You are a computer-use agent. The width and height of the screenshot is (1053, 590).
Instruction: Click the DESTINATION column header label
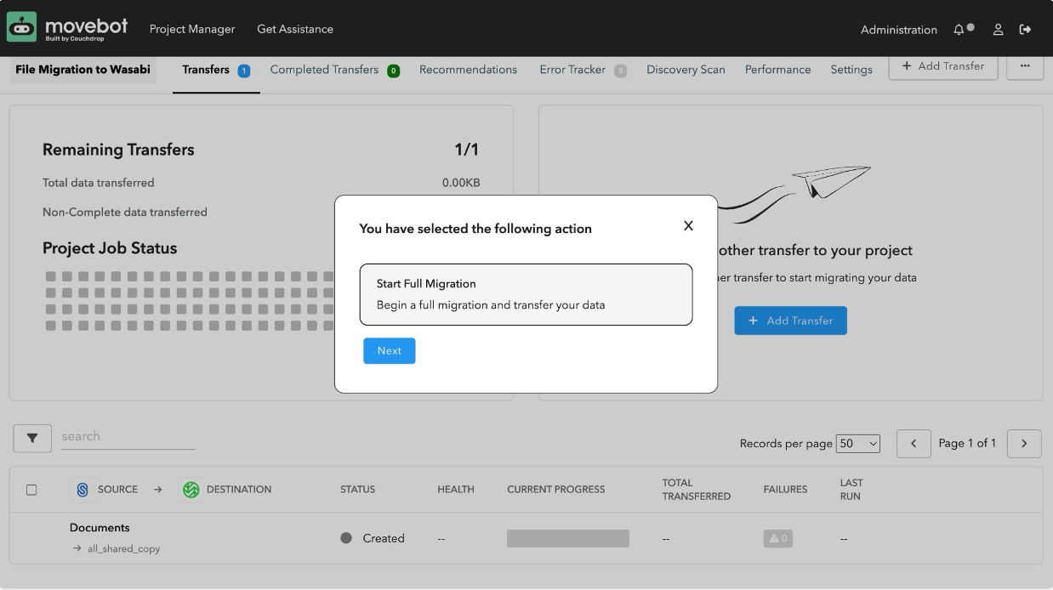coord(239,490)
